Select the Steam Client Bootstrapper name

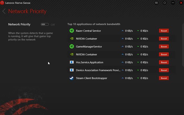coord(91,78)
